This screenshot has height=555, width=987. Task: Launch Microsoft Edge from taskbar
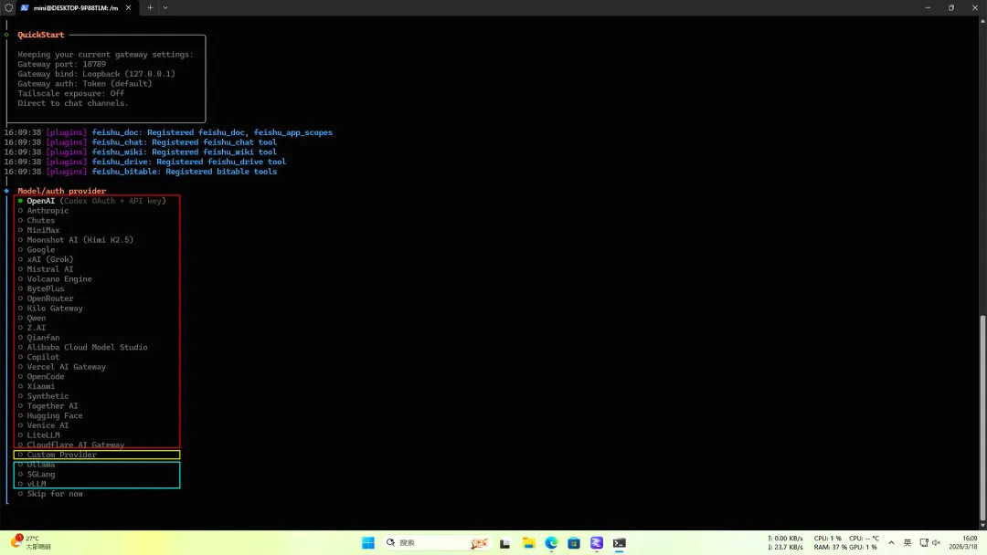click(551, 543)
